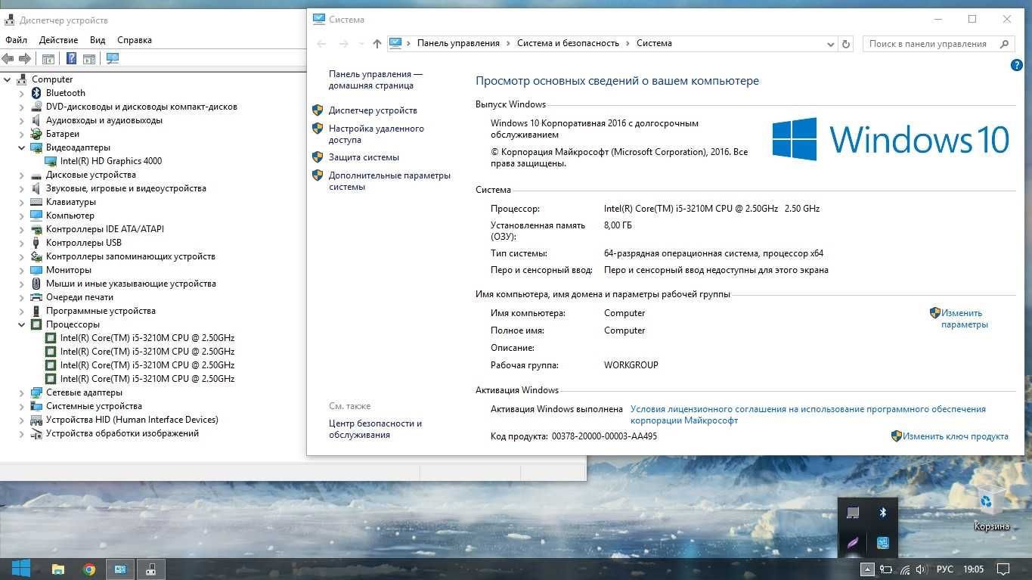Click the volume speaker icon in system tray

click(921, 569)
